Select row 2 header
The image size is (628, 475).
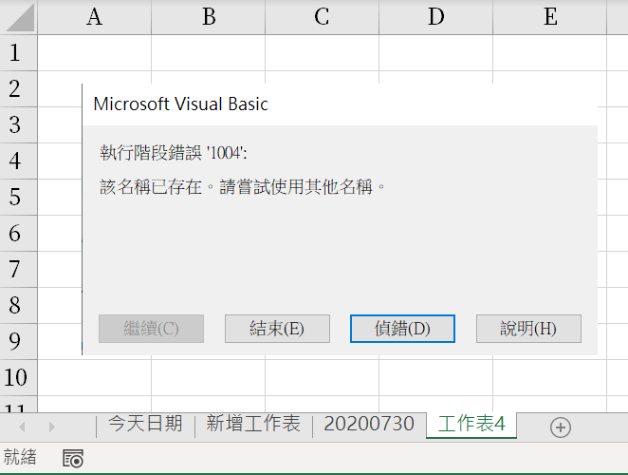pyautogui.click(x=18, y=89)
